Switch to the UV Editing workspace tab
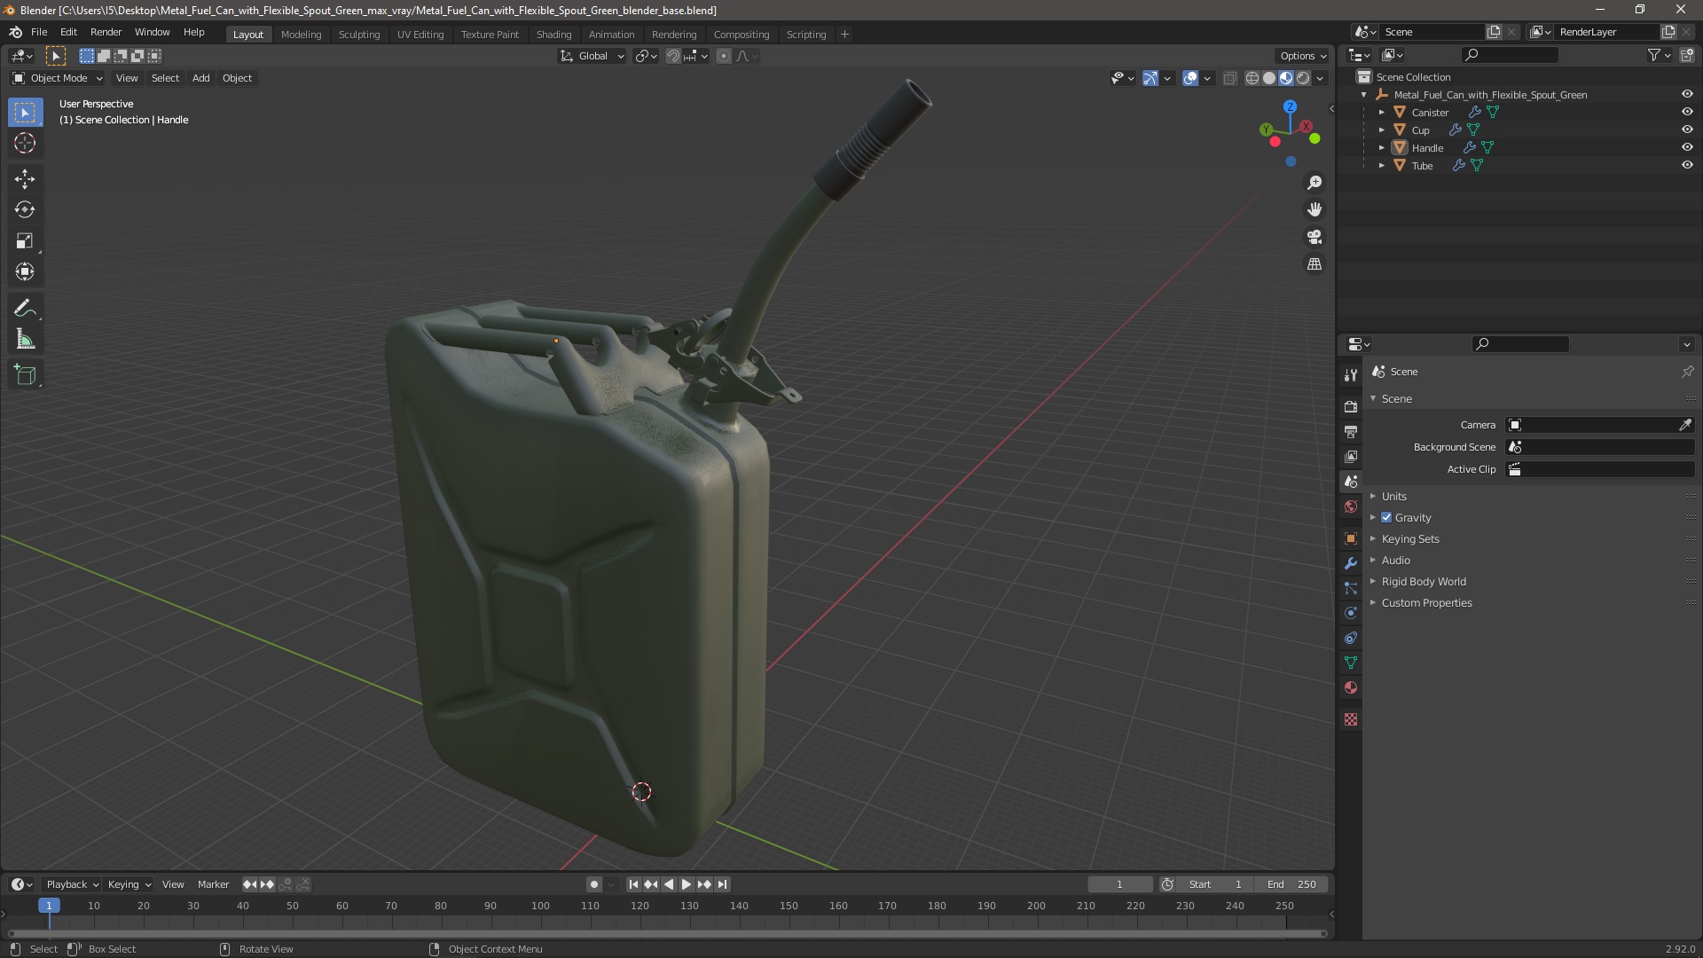Screen dimensions: 1703x958 (x=420, y=35)
